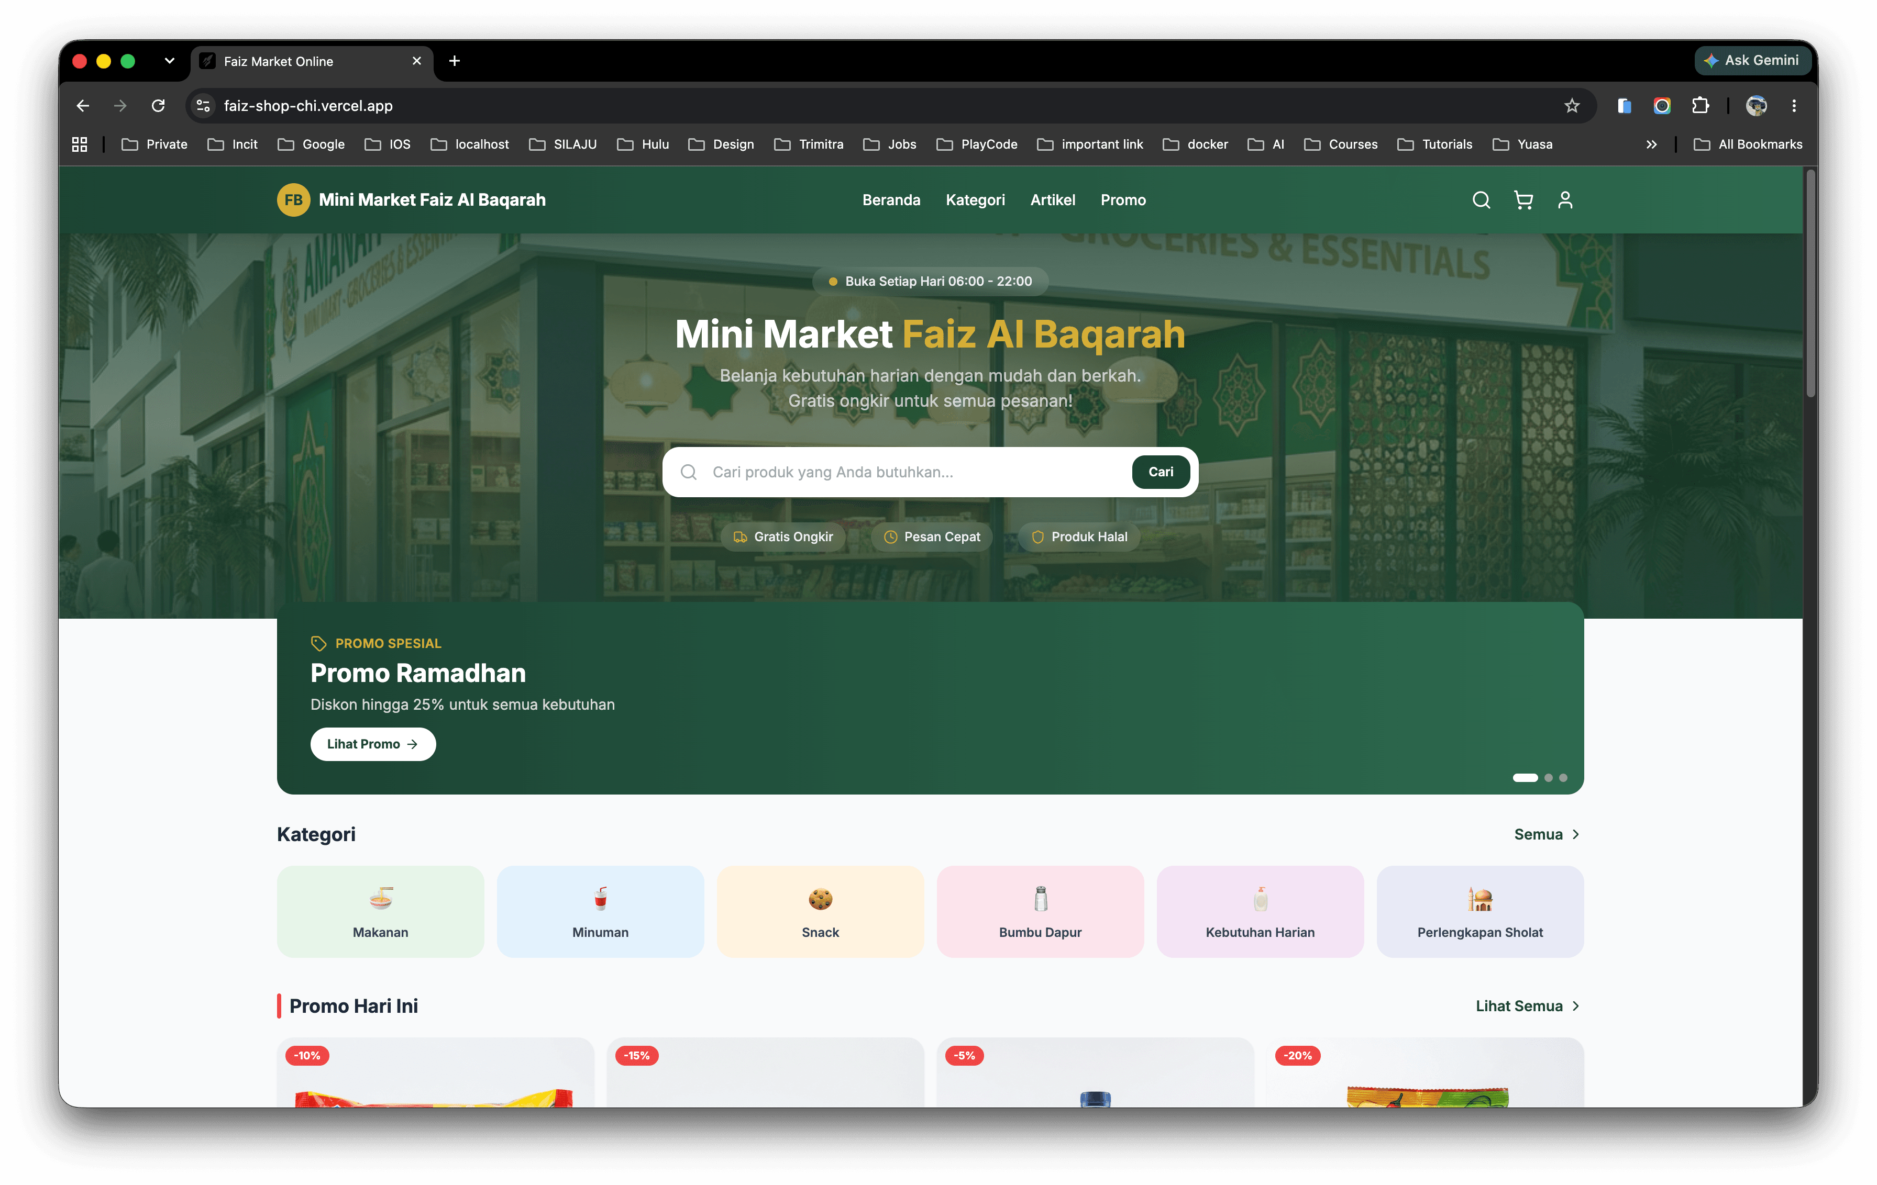Click the FB logo badge

point(293,200)
